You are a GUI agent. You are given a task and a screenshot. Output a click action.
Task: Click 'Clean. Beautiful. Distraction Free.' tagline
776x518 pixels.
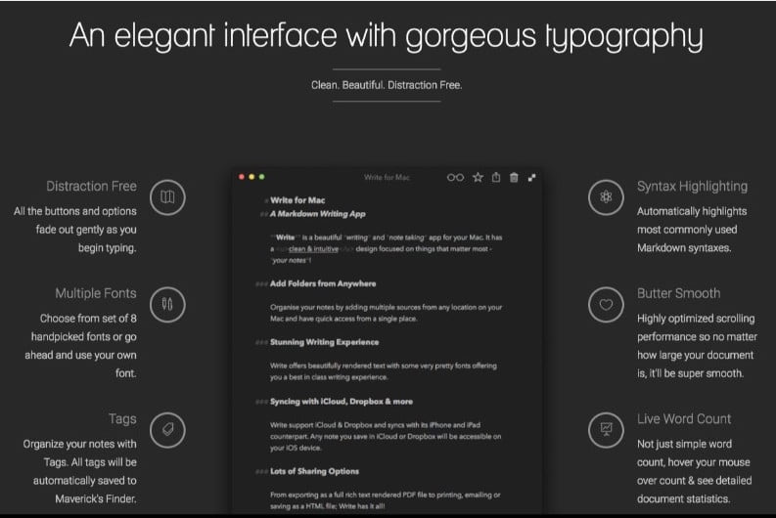387,85
